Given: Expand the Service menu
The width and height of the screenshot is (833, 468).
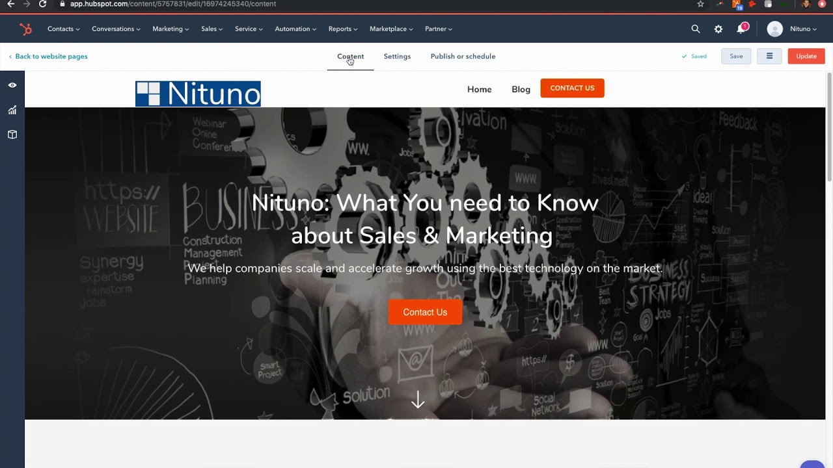Looking at the screenshot, I should tap(249, 29).
